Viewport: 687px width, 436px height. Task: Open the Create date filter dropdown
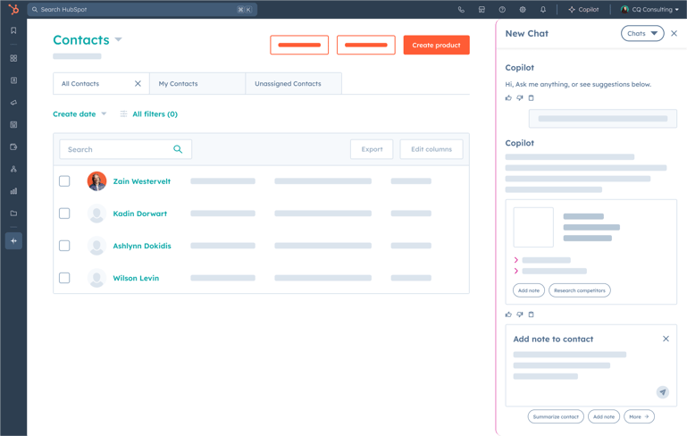pyautogui.click(x=80, y=114)
